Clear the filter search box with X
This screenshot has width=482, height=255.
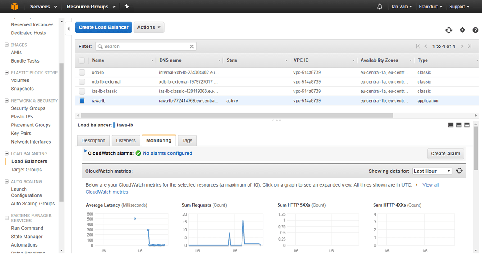(192, 47)
